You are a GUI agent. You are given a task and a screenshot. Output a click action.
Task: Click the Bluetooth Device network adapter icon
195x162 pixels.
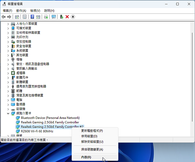pos(18,118)
